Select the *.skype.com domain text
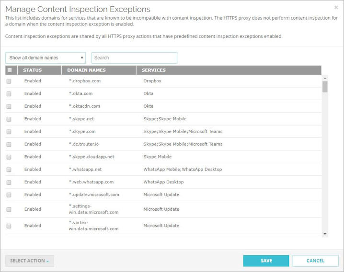 (x=82, y=131)
